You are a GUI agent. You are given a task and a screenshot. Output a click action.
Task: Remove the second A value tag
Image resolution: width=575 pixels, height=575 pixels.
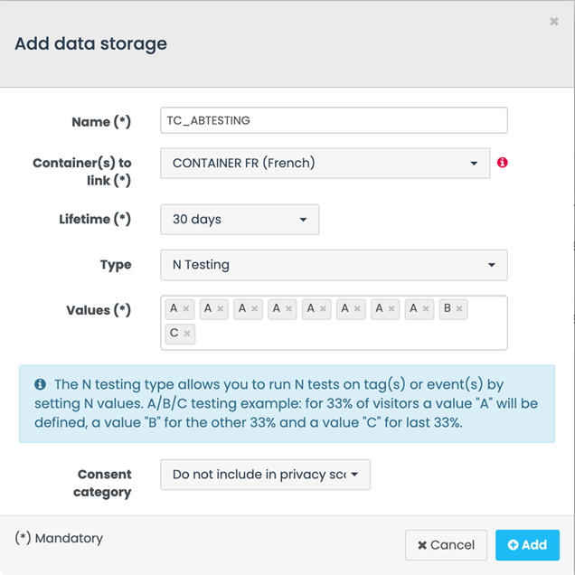[x=221, y=309]
